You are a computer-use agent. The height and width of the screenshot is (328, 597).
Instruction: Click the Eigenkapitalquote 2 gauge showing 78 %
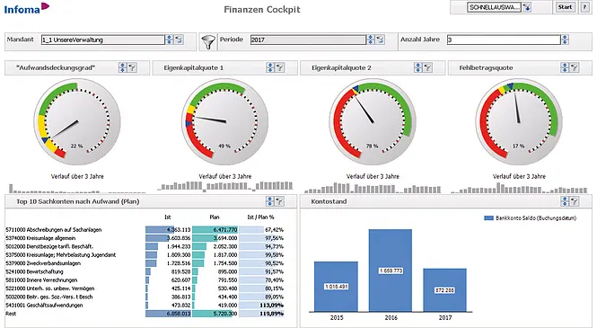coord(373,121)
